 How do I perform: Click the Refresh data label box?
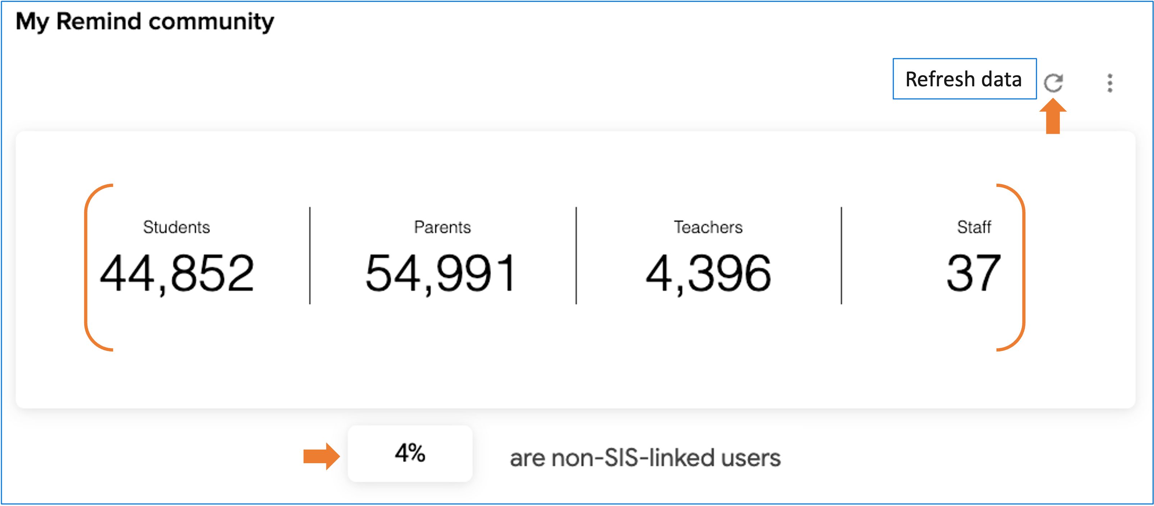click(964, 79)
